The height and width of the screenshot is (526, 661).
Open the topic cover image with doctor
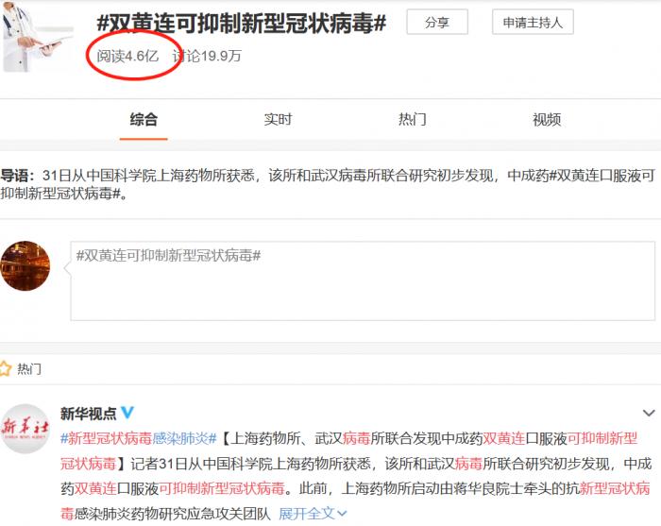(37, 36)
